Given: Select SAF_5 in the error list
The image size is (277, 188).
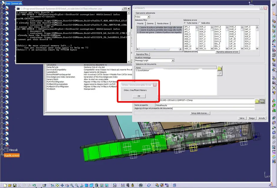Looking at the screenshot, I should tap(248, 27).
